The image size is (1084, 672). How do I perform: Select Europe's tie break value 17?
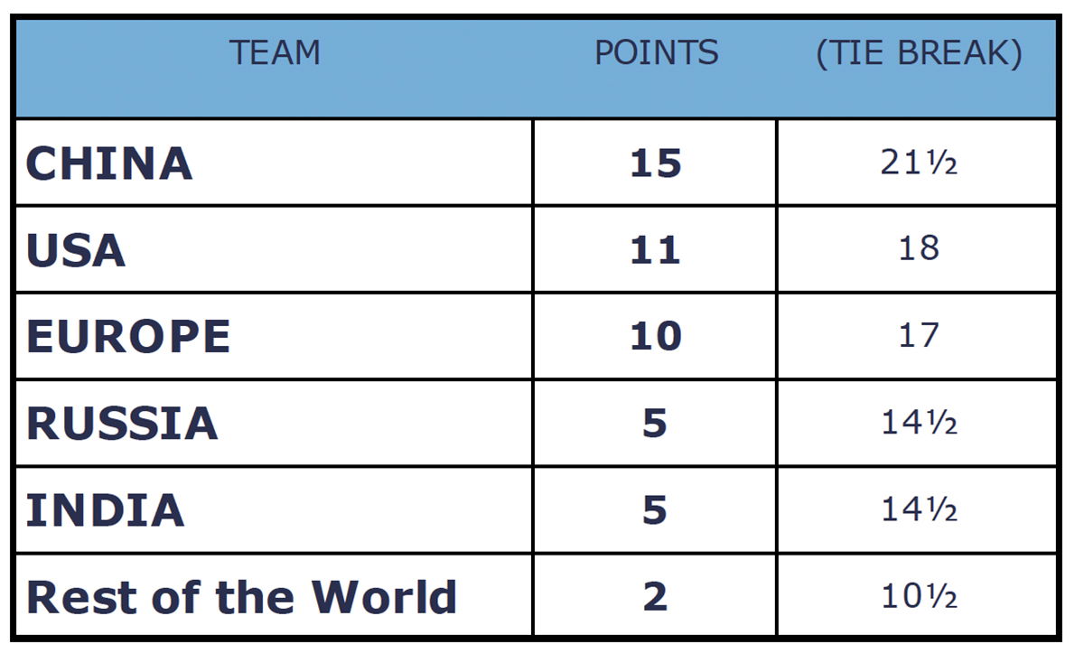point(918,336)
